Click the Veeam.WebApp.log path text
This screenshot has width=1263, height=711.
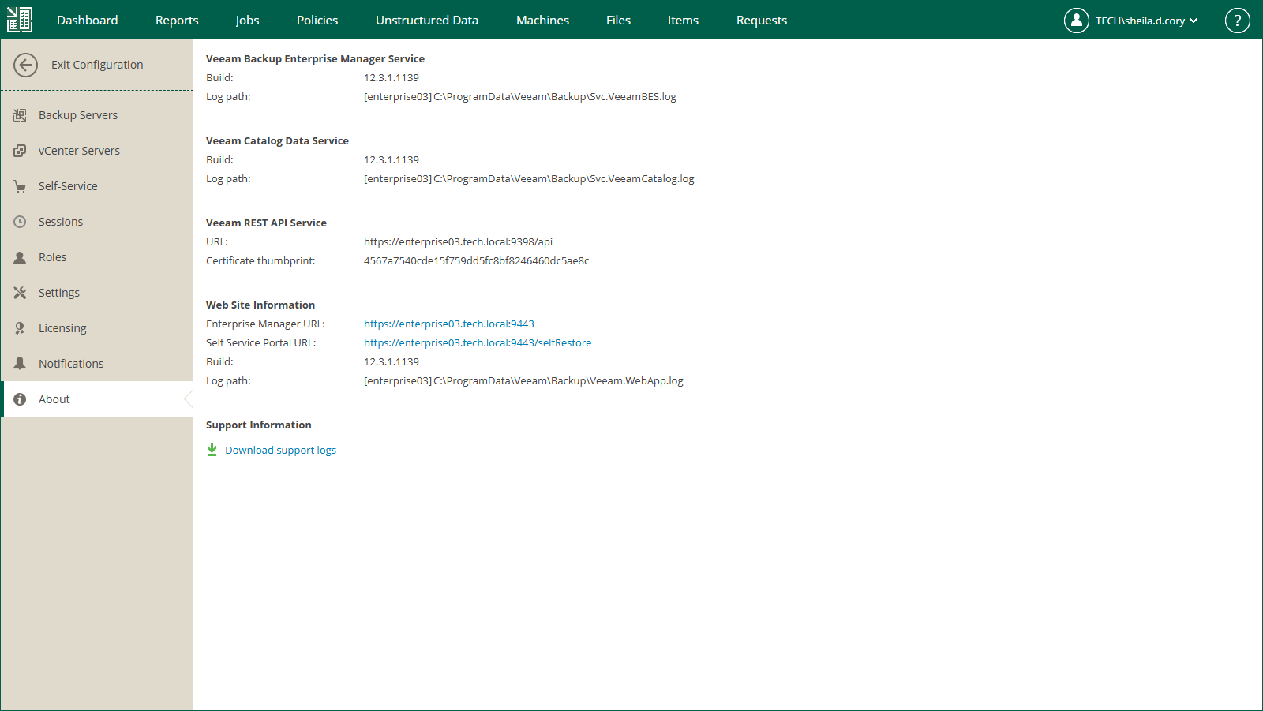[x=523, y=381]
